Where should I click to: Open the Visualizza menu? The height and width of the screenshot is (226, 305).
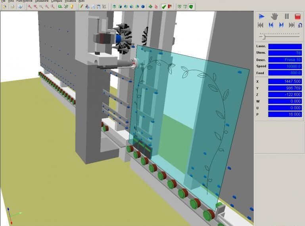(x=70, y=1)
